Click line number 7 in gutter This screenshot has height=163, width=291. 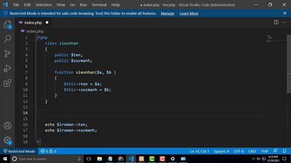click(x=26, y=72)
